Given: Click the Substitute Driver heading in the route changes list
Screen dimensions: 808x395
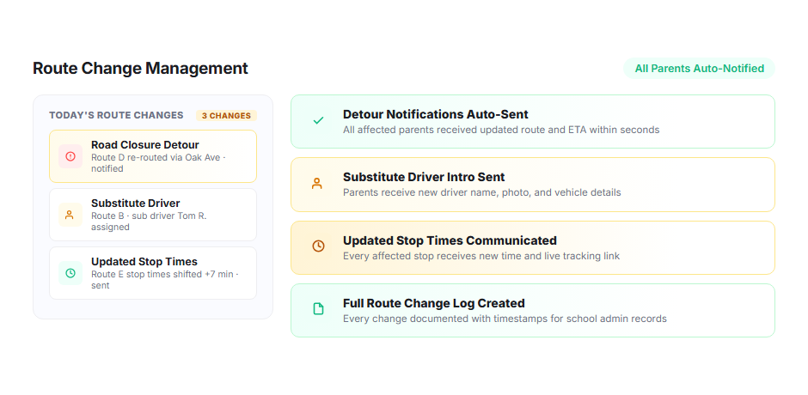Looking at the screenshot, I should click(x=136, y=203).
